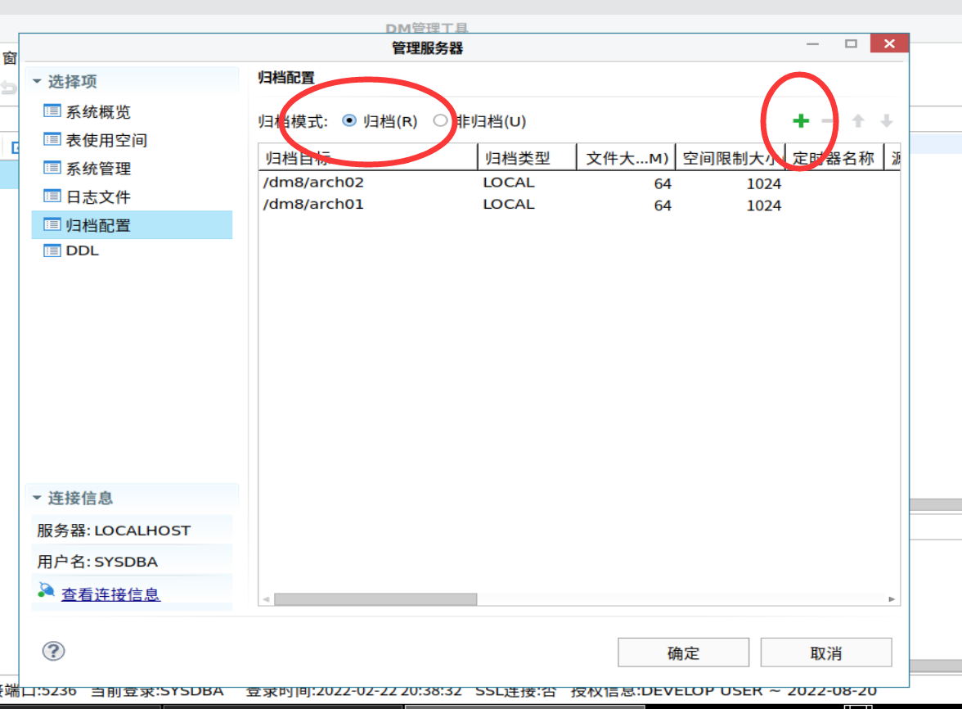
Task: Click the green plus add-archive icon
Action: pyautogui.click(x=801, y=121)
